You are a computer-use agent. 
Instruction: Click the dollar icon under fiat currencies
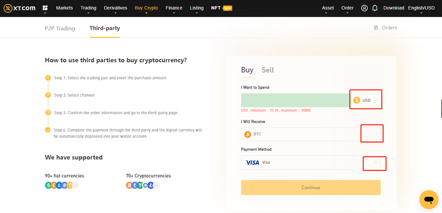click(x=48, y=185)
